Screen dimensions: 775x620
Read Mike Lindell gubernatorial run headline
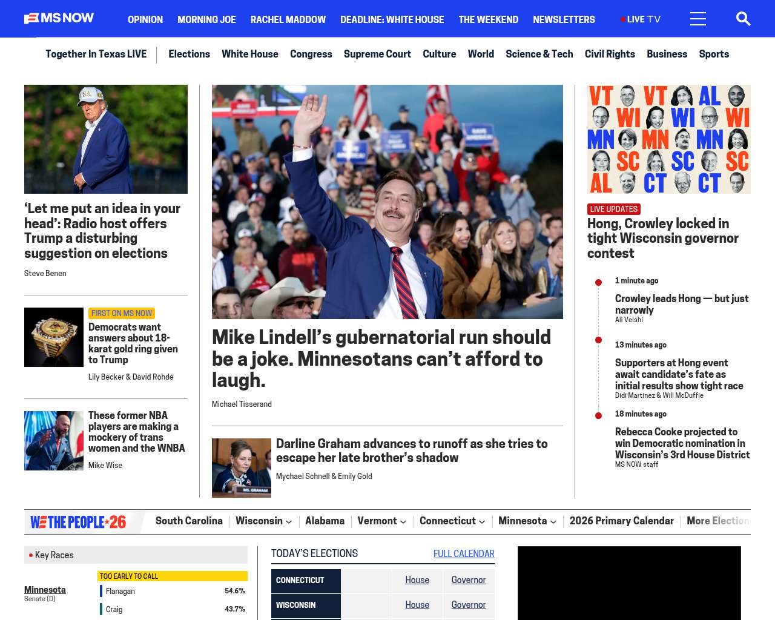tap(381, 358)
